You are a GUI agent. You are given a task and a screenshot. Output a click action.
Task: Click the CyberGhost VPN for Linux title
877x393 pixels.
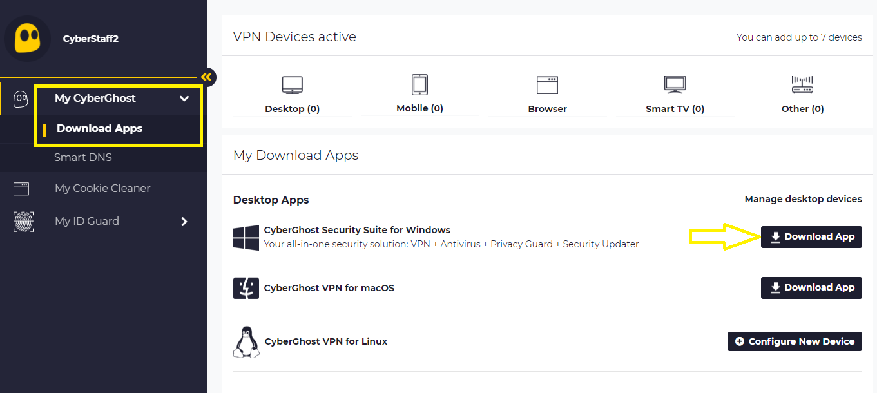(326, 341)
